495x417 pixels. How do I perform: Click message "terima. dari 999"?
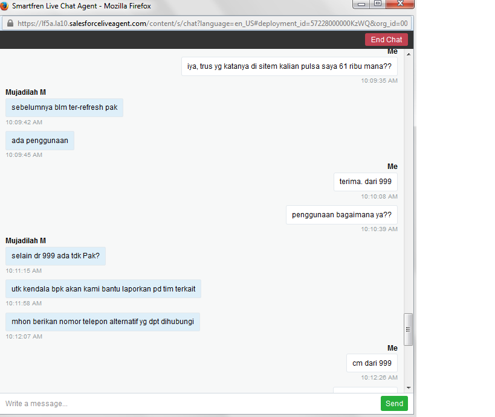(x=366, y=182)
